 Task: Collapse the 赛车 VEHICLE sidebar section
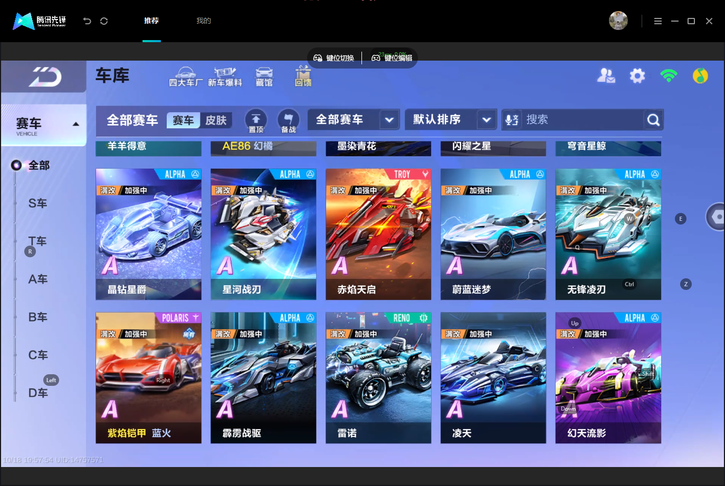tap(44, 125)
